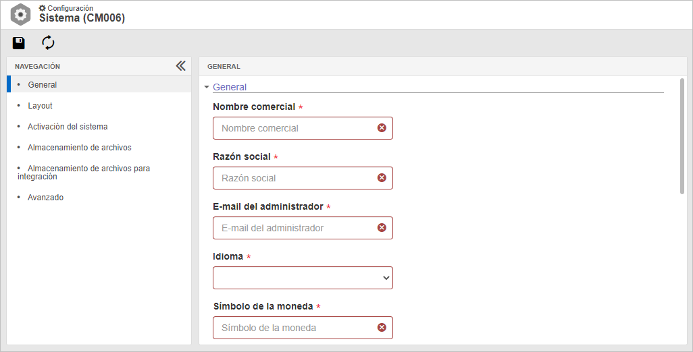Focus the Símbolo de la moneda input
Viewport: 693px width, 352px height.
click(x=303, y=328)
